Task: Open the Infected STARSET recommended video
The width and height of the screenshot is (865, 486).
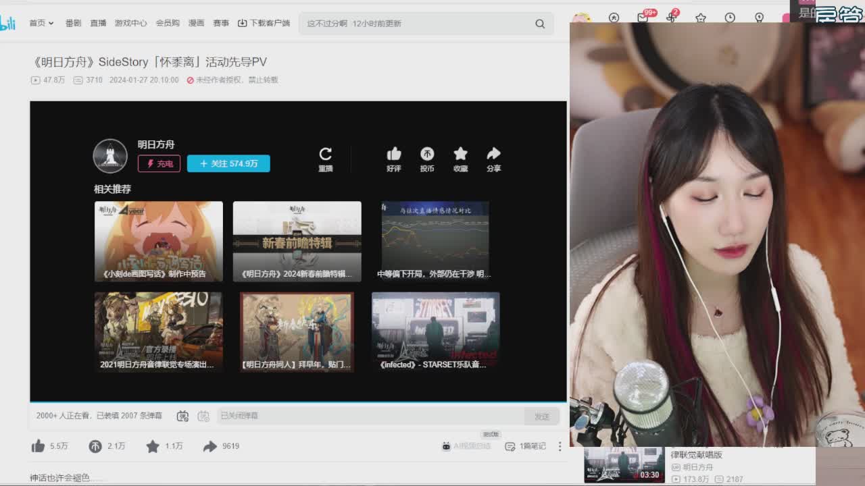Action: [435, 331]
